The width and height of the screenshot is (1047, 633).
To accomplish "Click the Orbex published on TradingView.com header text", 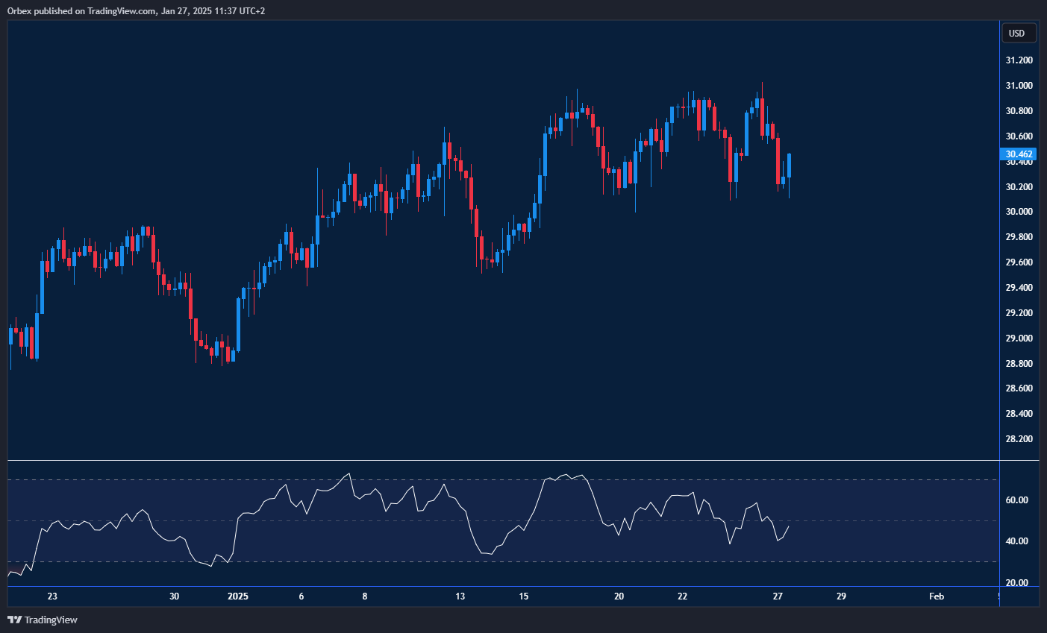I will point(136,10).
